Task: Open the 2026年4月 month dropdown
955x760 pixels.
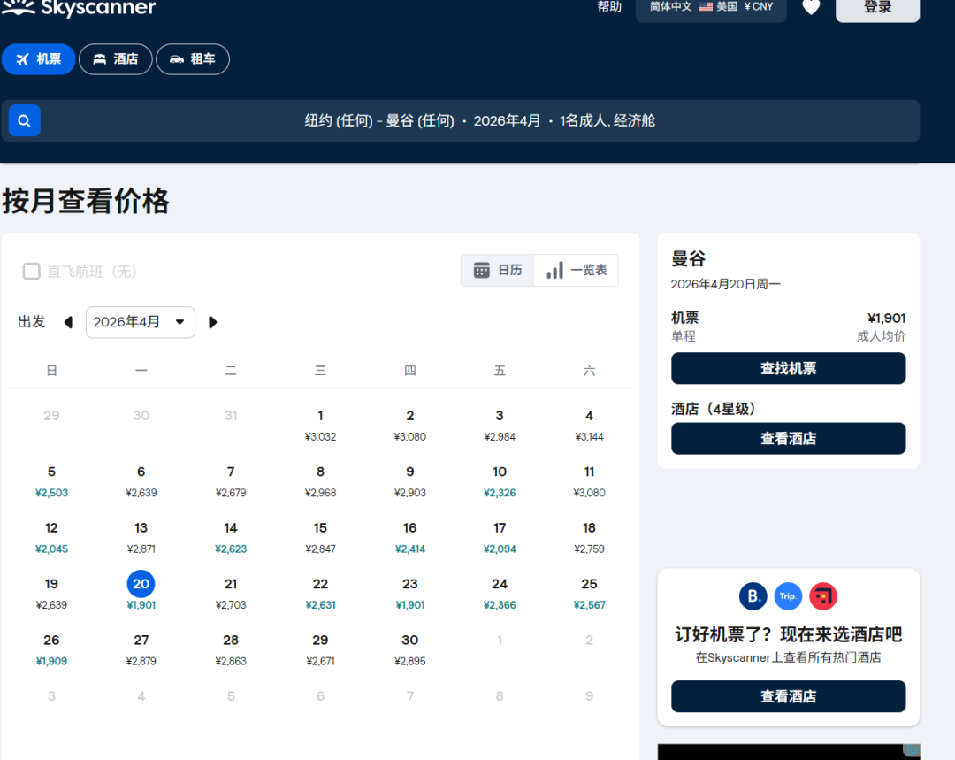Action: [x=140, y=322]
